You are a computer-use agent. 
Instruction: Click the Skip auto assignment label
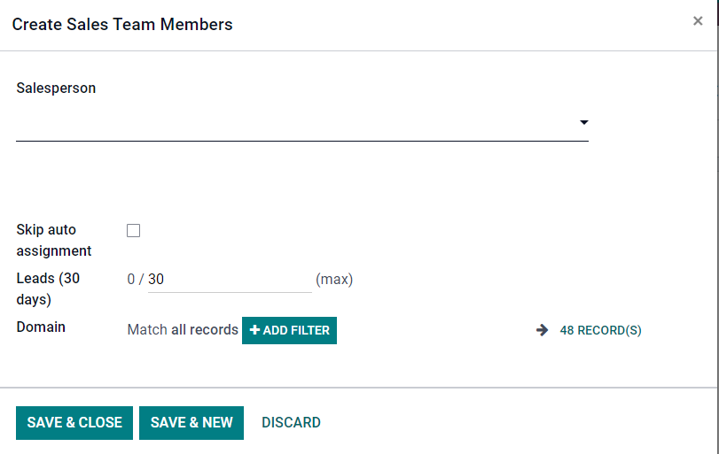pyautogui.click(x=53, y=240)
